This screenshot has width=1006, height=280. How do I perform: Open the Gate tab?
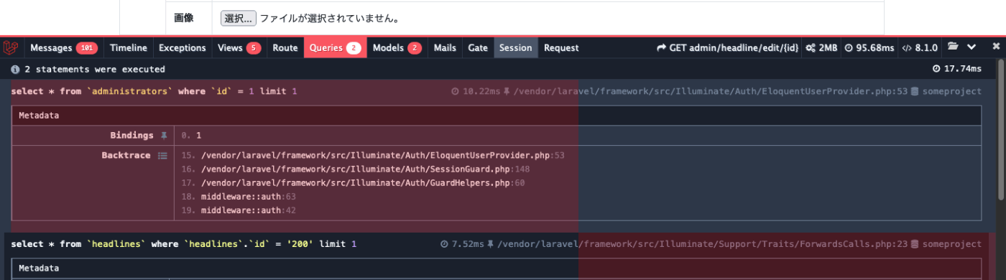coord(478,48)
